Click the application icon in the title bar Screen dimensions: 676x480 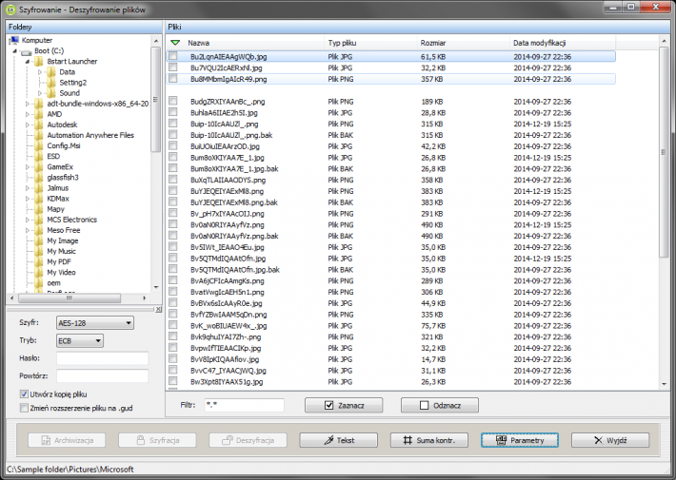click(x=10, y=10)
